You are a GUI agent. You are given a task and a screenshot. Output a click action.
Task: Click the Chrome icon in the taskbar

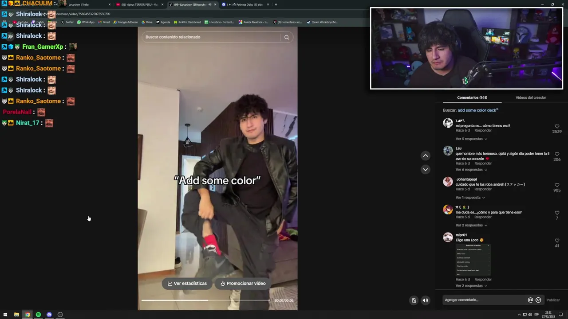(x=28, y=315)
